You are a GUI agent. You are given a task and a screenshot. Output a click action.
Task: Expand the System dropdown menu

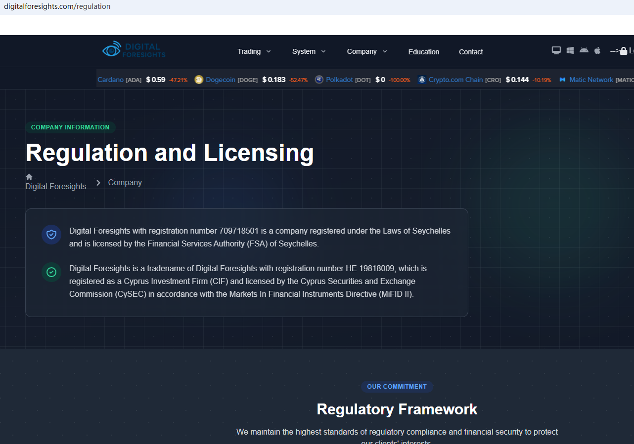[309, 51]
